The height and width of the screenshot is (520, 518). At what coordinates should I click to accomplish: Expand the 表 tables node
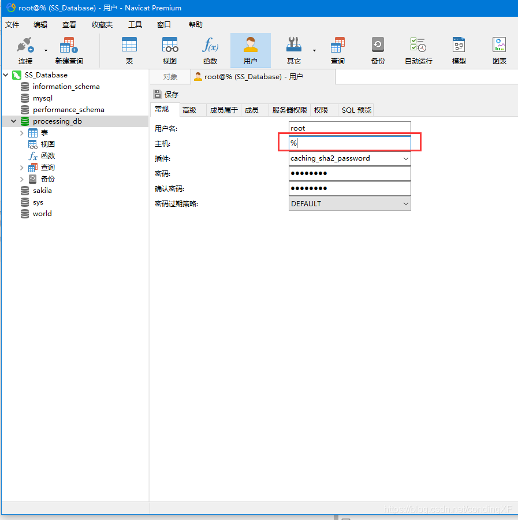coord(22,133)
